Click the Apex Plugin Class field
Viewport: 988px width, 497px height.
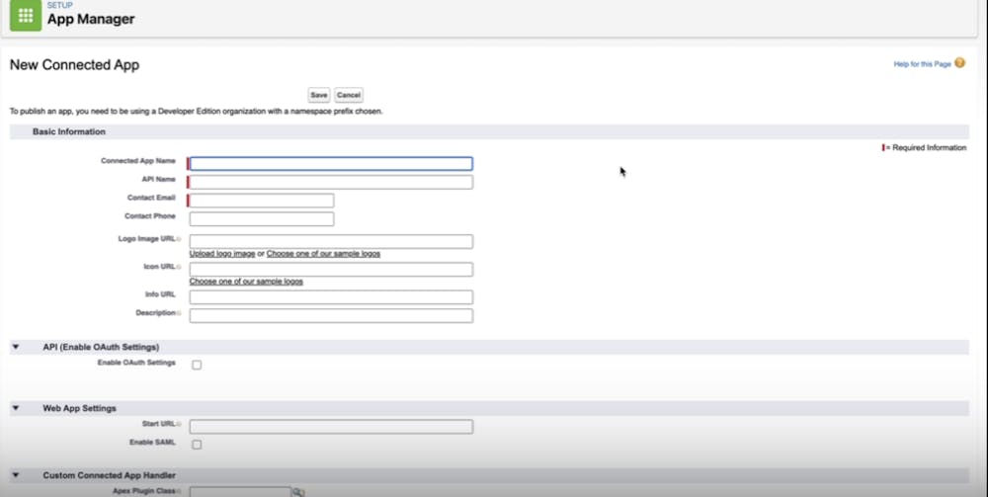tap(240, 492)
